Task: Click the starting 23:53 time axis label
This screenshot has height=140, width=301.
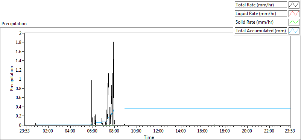Action: click(25, 131)
